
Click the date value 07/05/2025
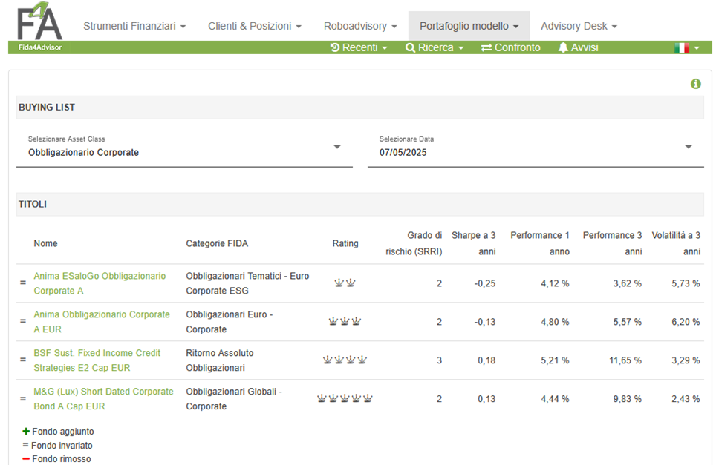pyautogui.click(x=403, y=152)
